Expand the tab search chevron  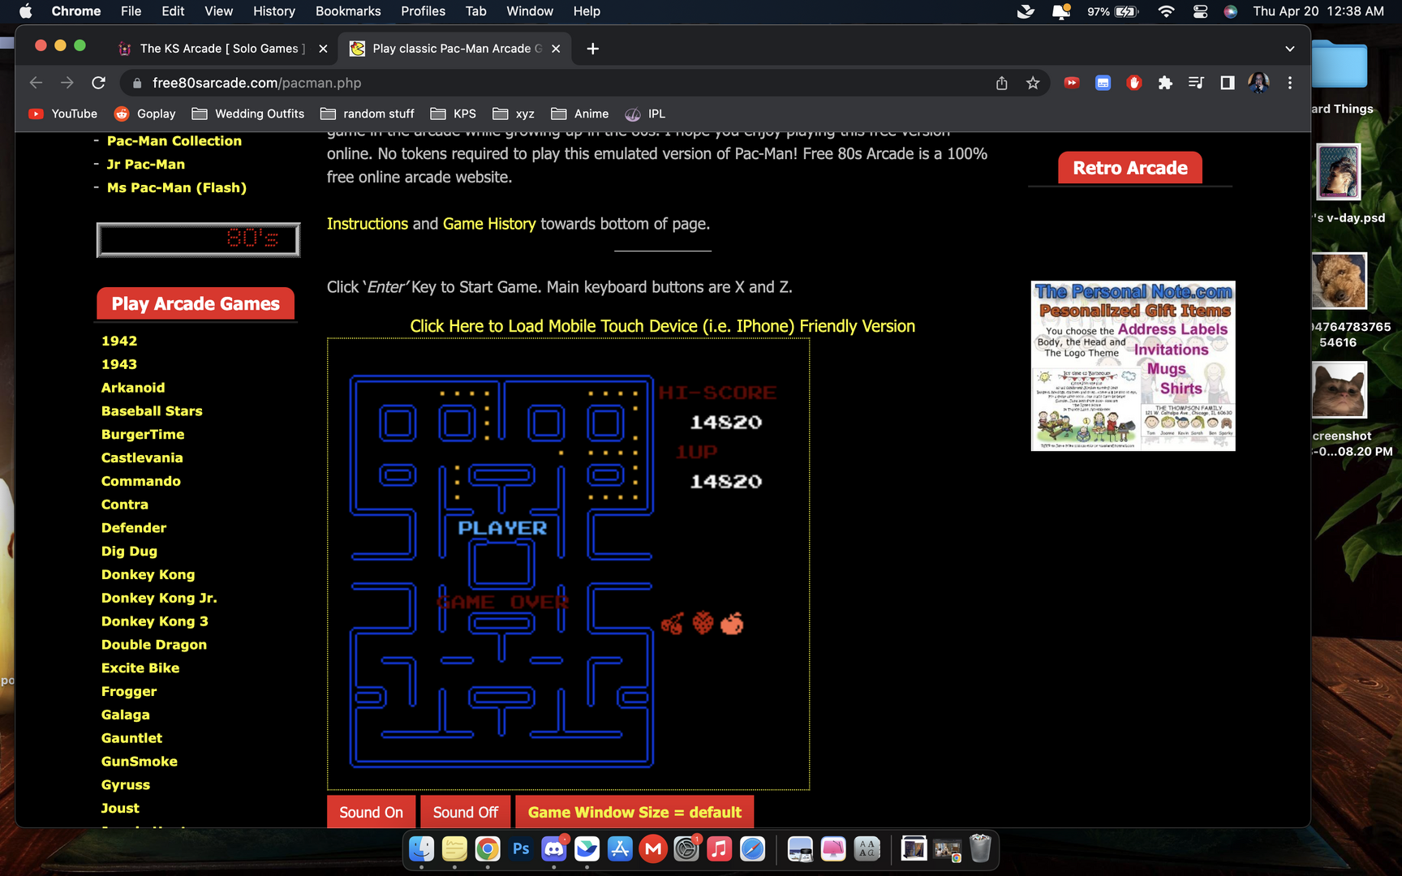point(1290,49)
